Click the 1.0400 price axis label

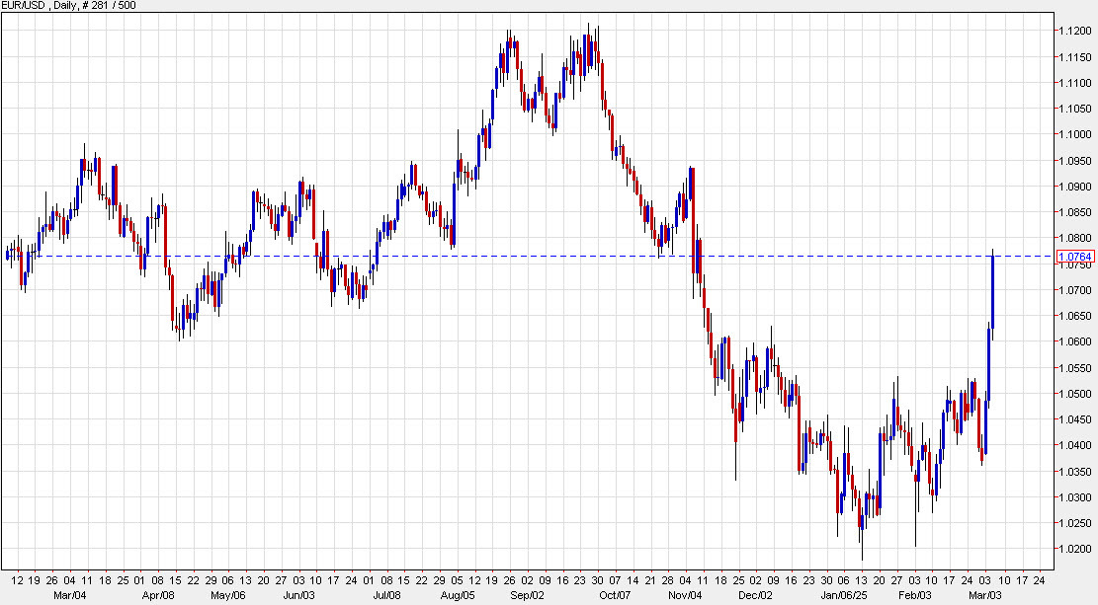pyautogui.click(x=1075, y=445)
